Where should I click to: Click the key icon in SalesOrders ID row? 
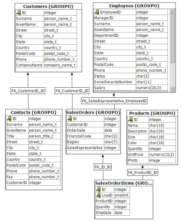tap(70, 119)
